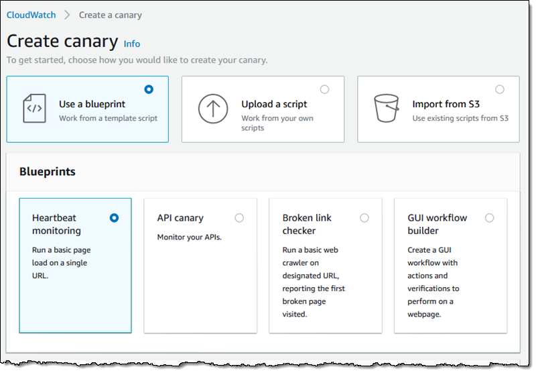
Task: Click the Create a canary breadcrumb
Action: [x=110, y=15]
